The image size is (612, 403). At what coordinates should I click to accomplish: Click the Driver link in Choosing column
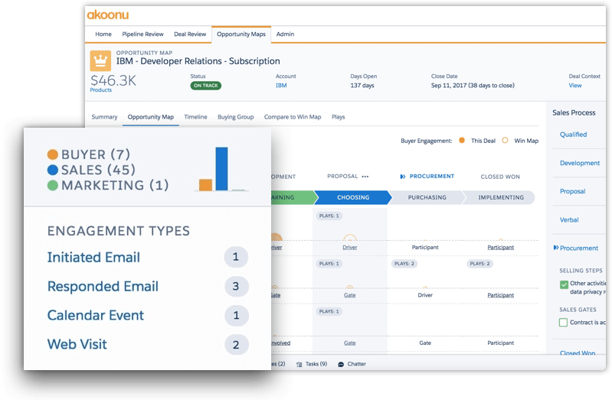pyautogui.click(x=350, y=248)
